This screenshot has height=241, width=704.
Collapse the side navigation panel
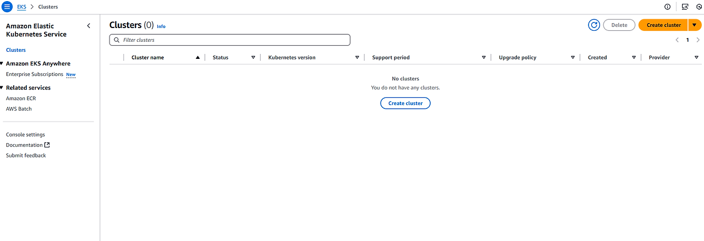pyautogui.click(x=89, y=26)
